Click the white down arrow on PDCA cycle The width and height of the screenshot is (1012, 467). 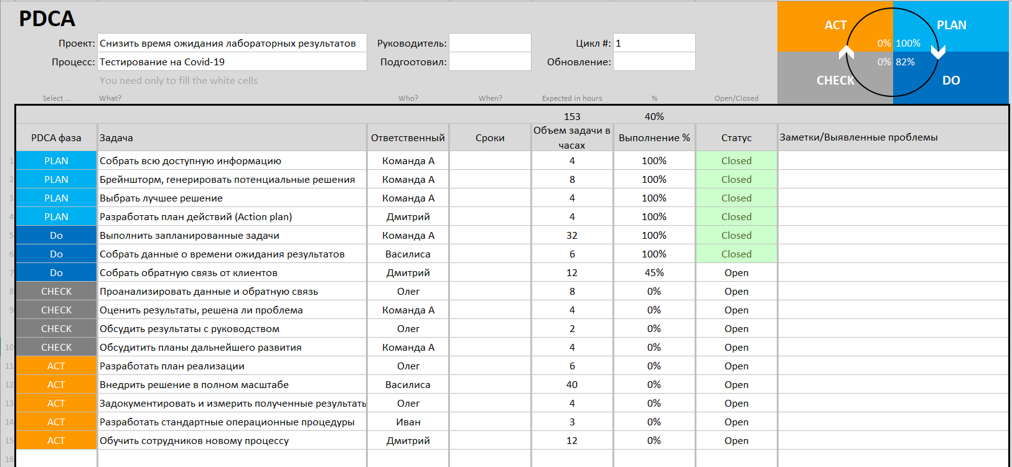[x=939, y=52]
